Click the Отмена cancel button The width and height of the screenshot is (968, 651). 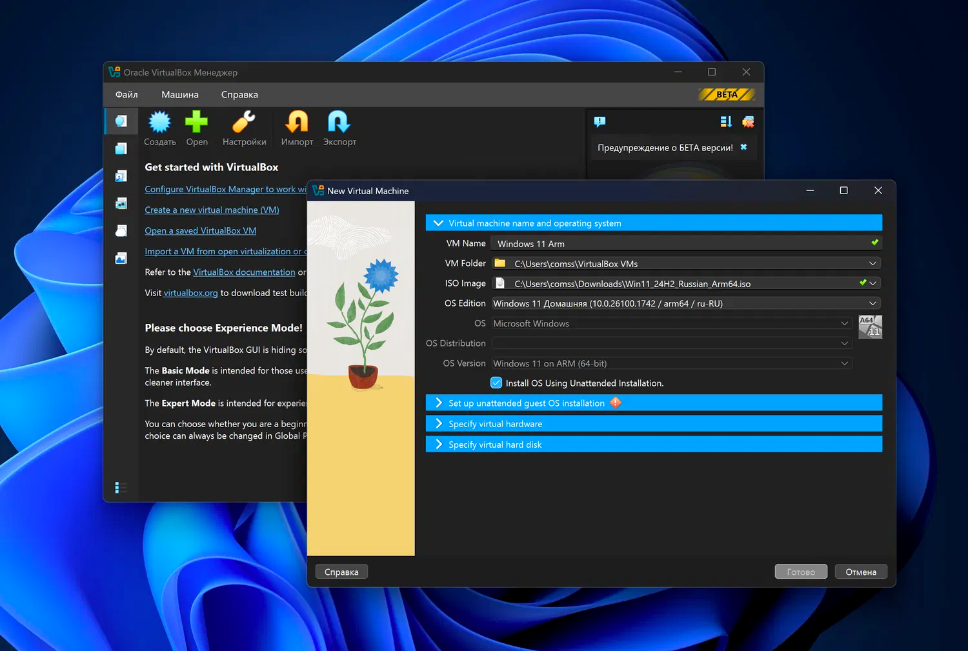861,572
